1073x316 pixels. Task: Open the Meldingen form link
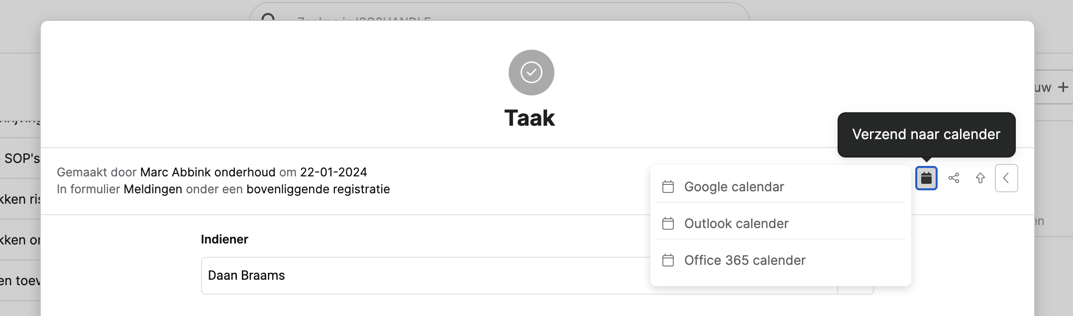153,189
